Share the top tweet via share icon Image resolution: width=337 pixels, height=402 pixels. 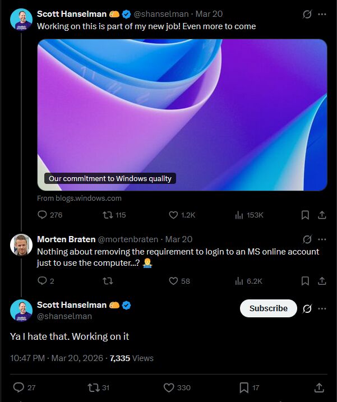point(322,215)
